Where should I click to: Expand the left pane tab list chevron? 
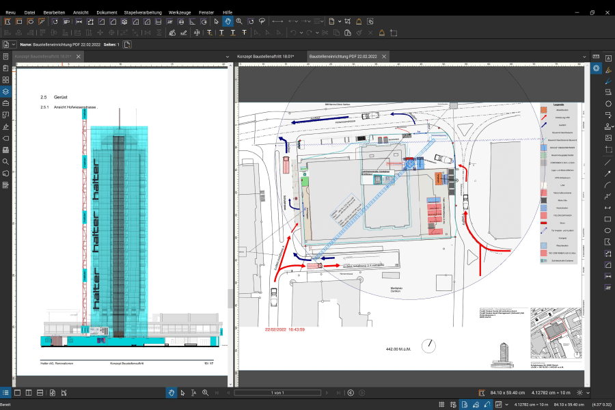click(228, 57)
